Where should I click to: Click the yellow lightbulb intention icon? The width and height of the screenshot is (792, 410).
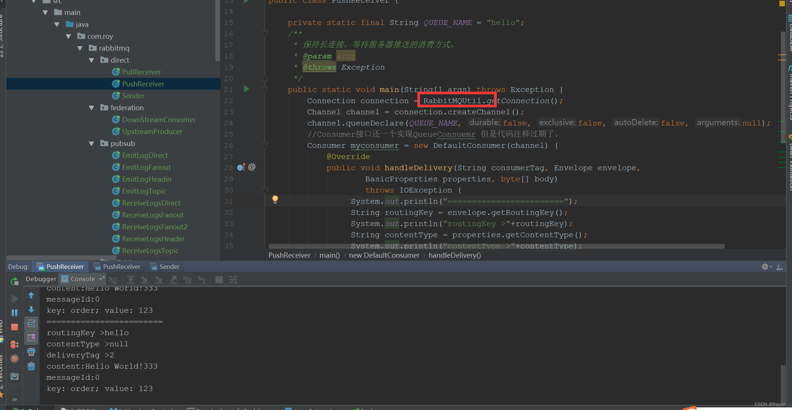click(275, 199)
